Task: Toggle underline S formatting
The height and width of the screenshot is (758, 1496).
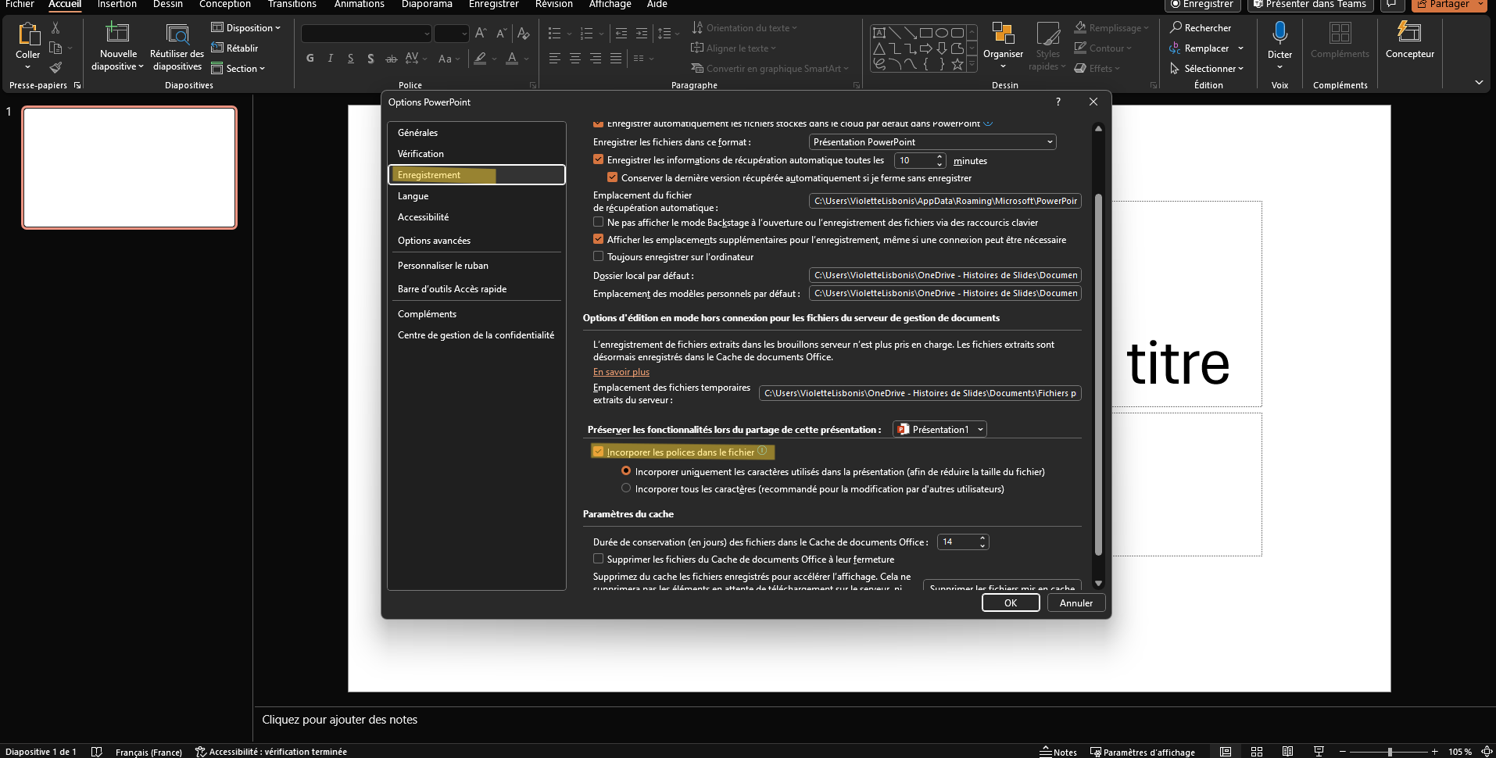Action: (x=351, y=58)
